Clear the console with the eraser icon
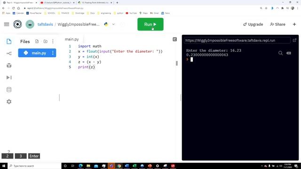The height and width of the screenshot is (169, 301). tap(288, 53)
